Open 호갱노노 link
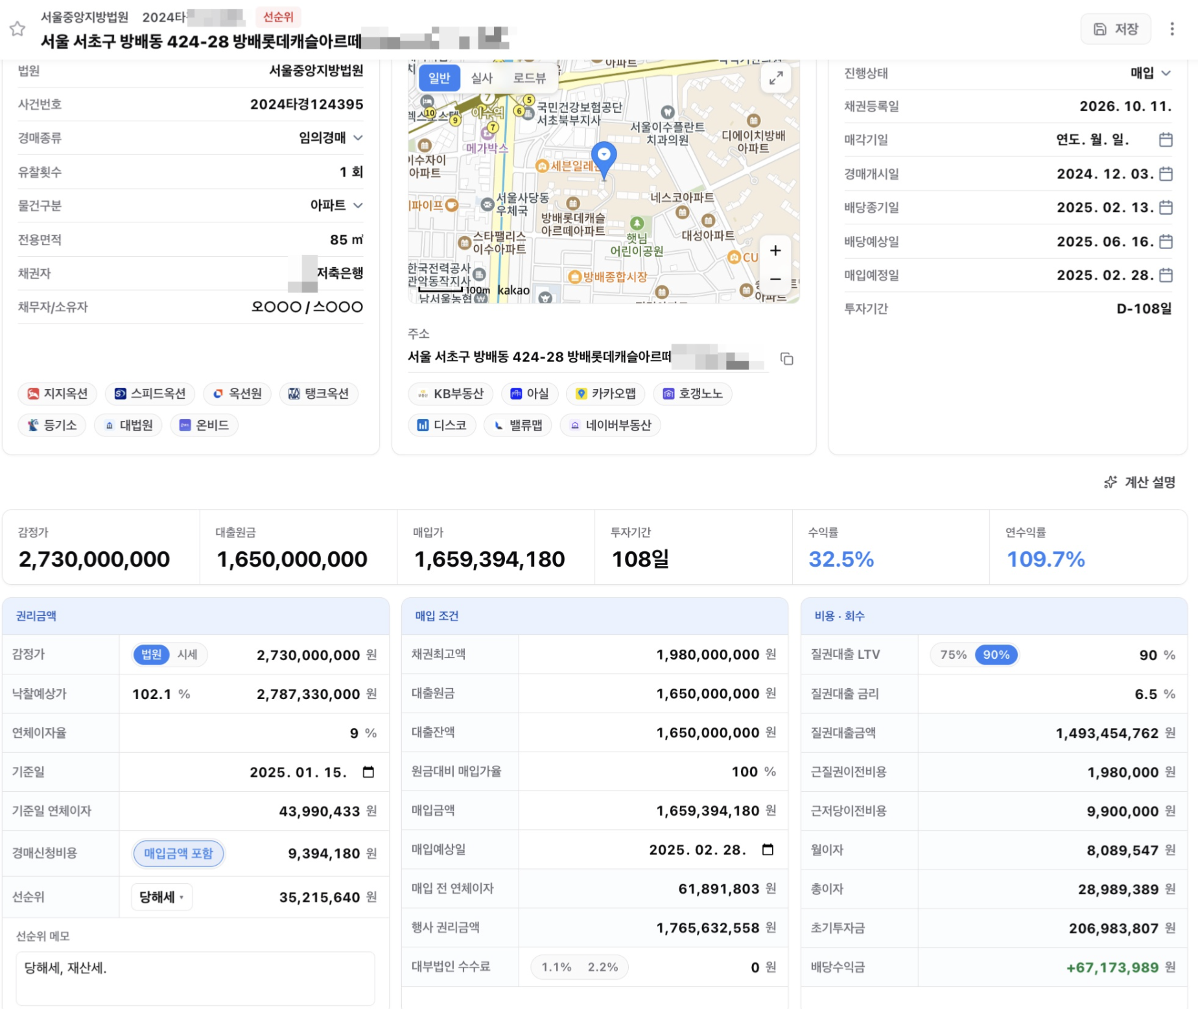Screen dimensions: 1198x1009 (692, 394)
